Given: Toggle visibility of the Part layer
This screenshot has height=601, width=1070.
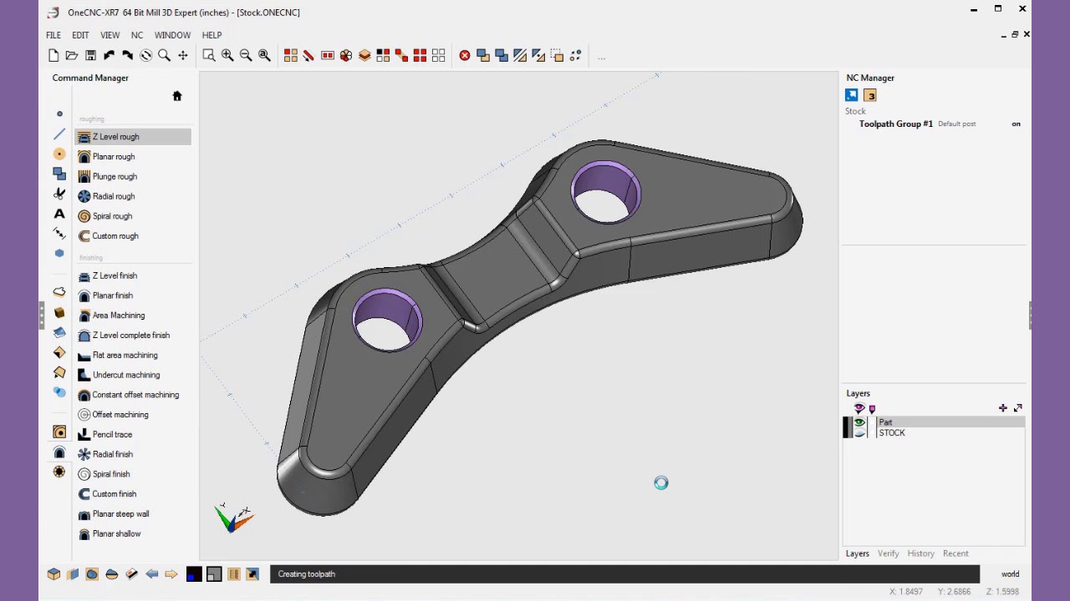Looking at the screenshot, I should [x=859, y=422].
